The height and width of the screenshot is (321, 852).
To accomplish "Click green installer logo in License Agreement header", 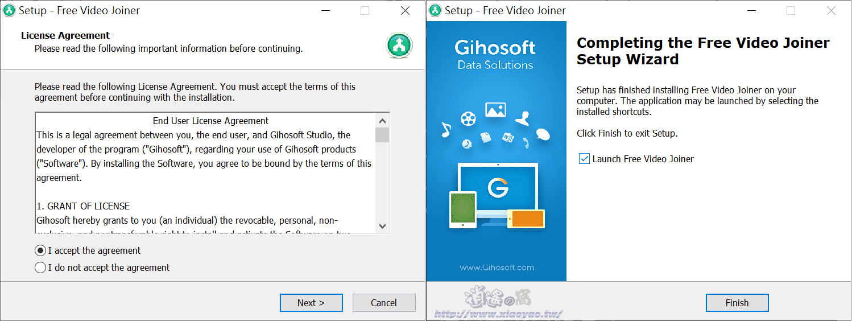I will [399, 46].
